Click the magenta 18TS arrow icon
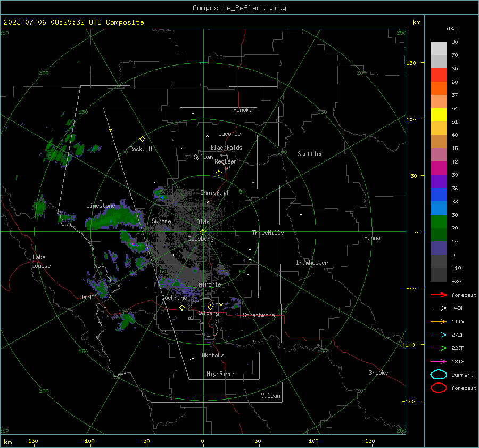Viewport: 479px width, 448px height. pos(439,361)
